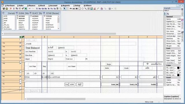The width and height of the screenshot is (185, 104).
Task: Click the Tot_DB total field
Action: coord(110,85)
